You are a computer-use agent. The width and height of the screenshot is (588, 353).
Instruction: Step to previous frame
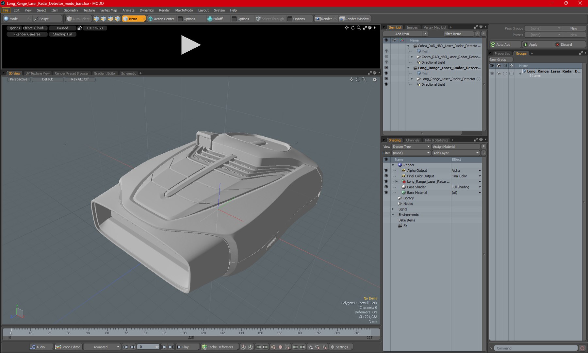pos(133,347)
